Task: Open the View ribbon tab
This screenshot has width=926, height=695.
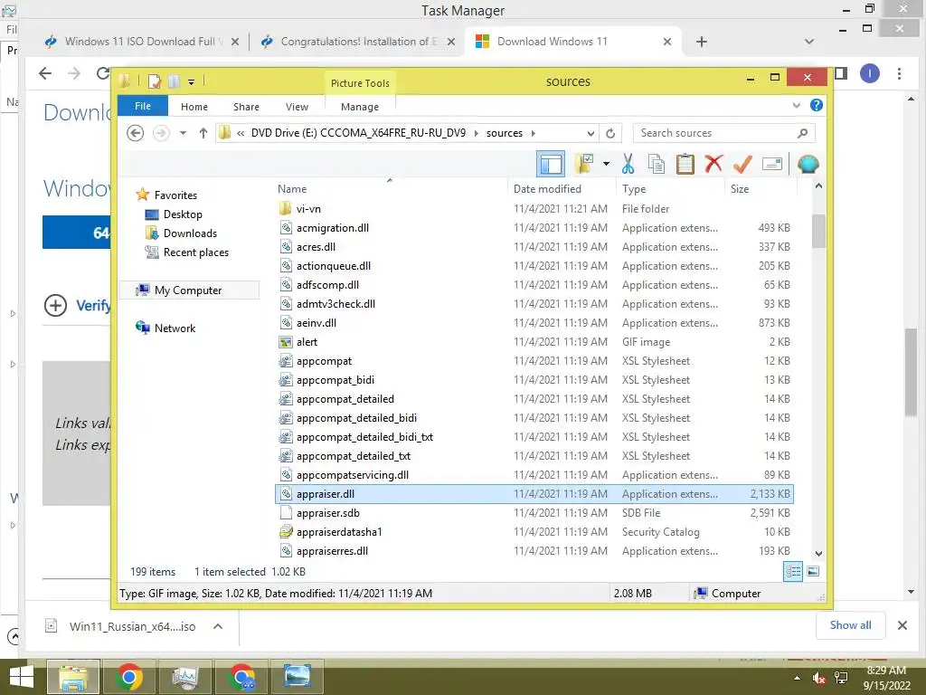Action: pyautogui.click(x=297, y=107)
